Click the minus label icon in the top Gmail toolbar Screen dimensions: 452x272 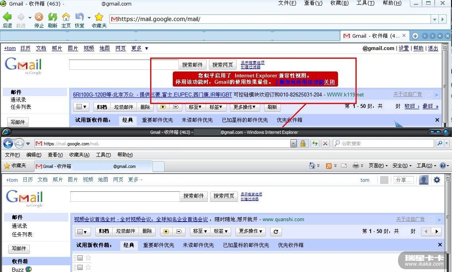pyautogui.click(x=176, y=107)
